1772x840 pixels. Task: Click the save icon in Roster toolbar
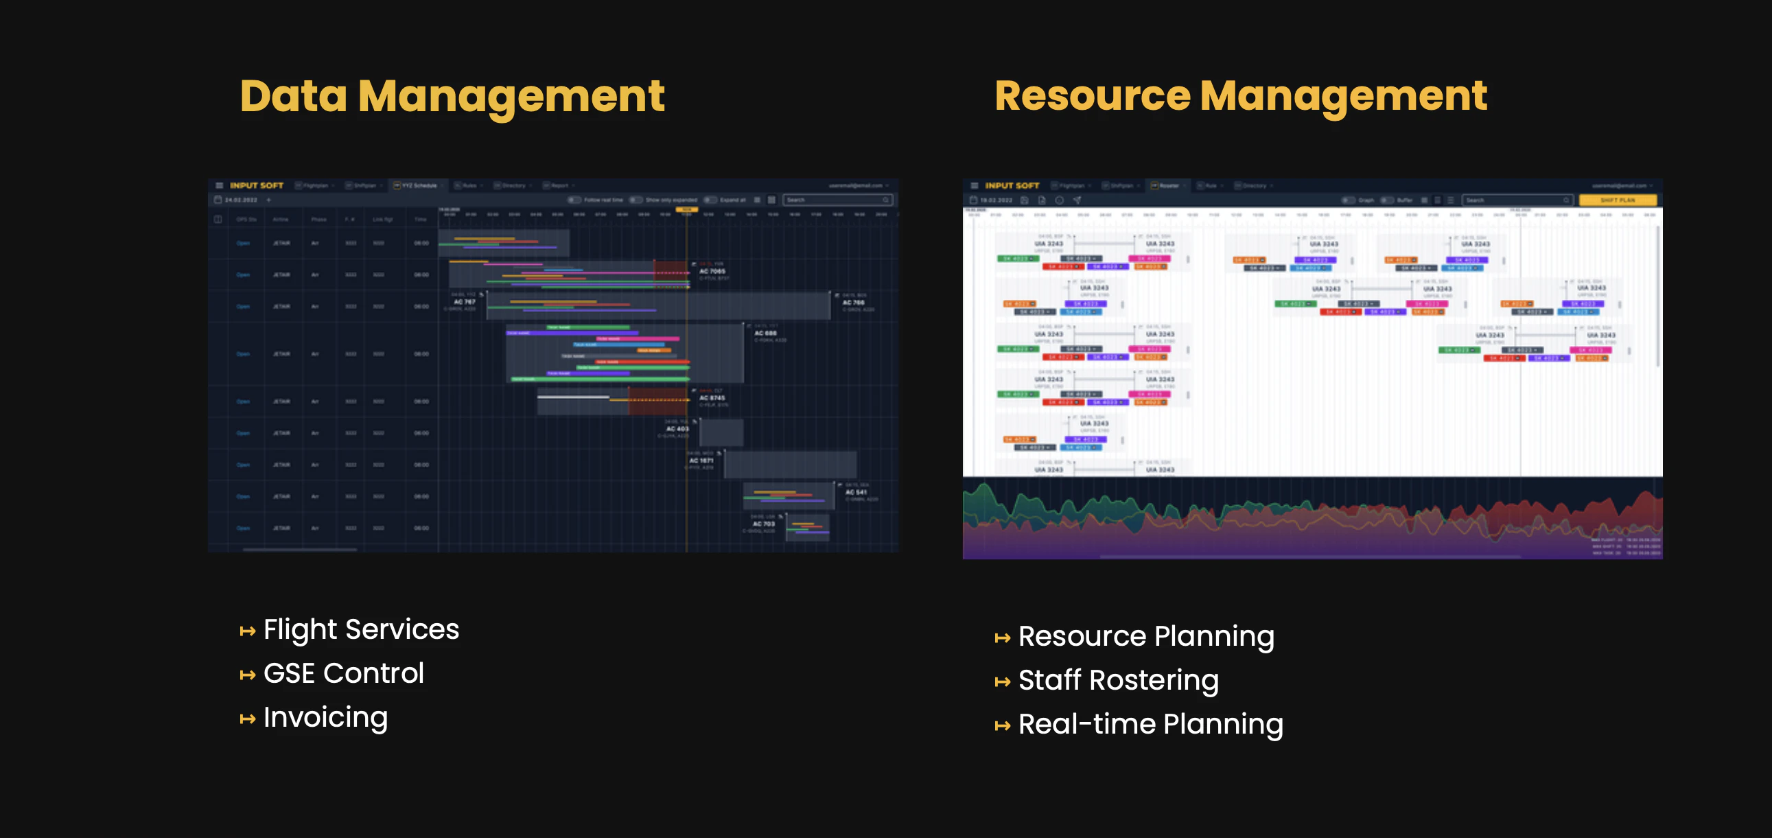click(x=1024, y=200)
